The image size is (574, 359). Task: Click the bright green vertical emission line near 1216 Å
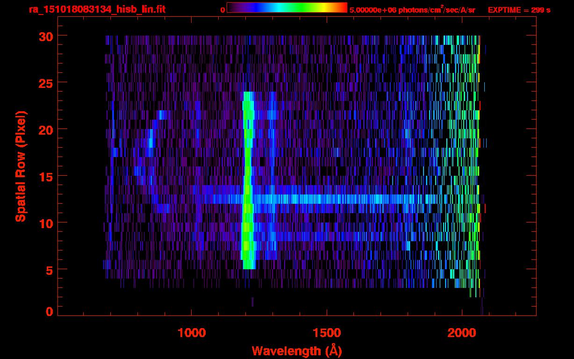tap(248, 180)
